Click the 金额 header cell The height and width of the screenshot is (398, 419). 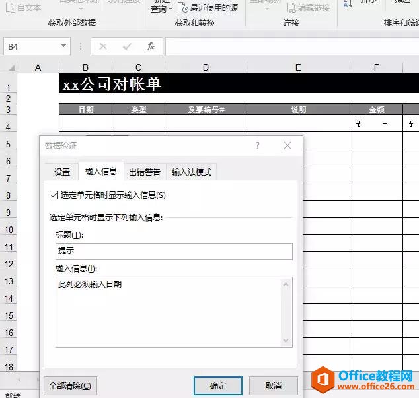(376, 110)
